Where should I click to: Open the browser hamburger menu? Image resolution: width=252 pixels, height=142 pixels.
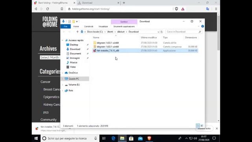click(x=216, y=9)
